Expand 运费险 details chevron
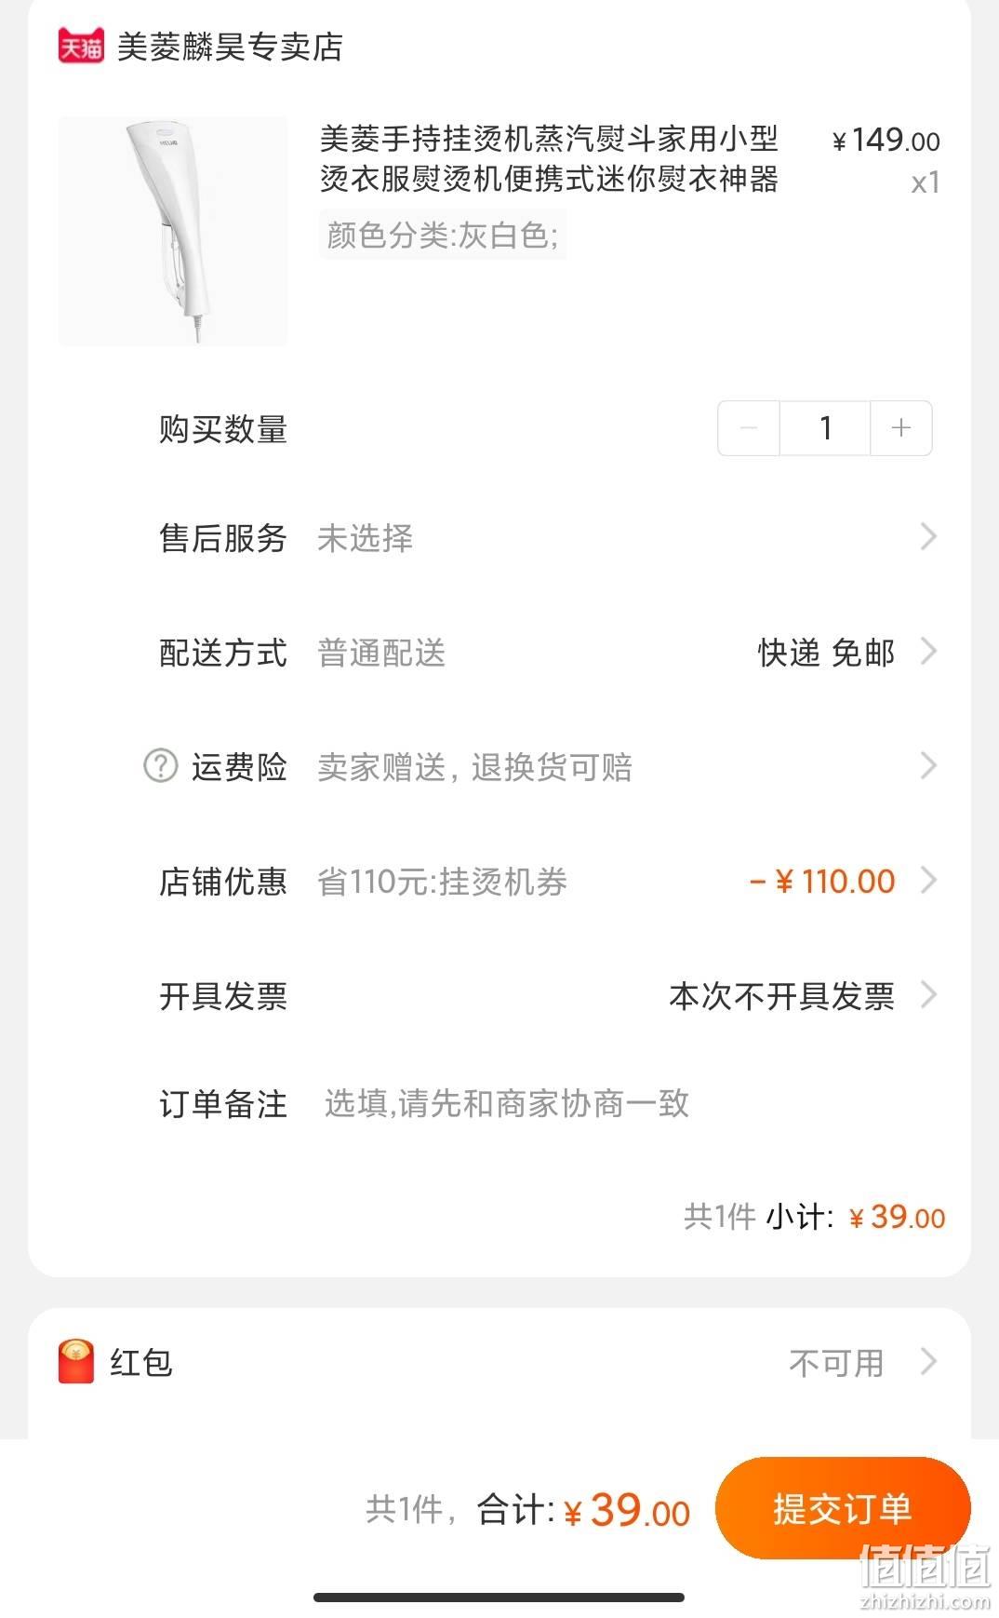Image resolution: width=999 pixels, height=1618 pixels. click(927, 766)
